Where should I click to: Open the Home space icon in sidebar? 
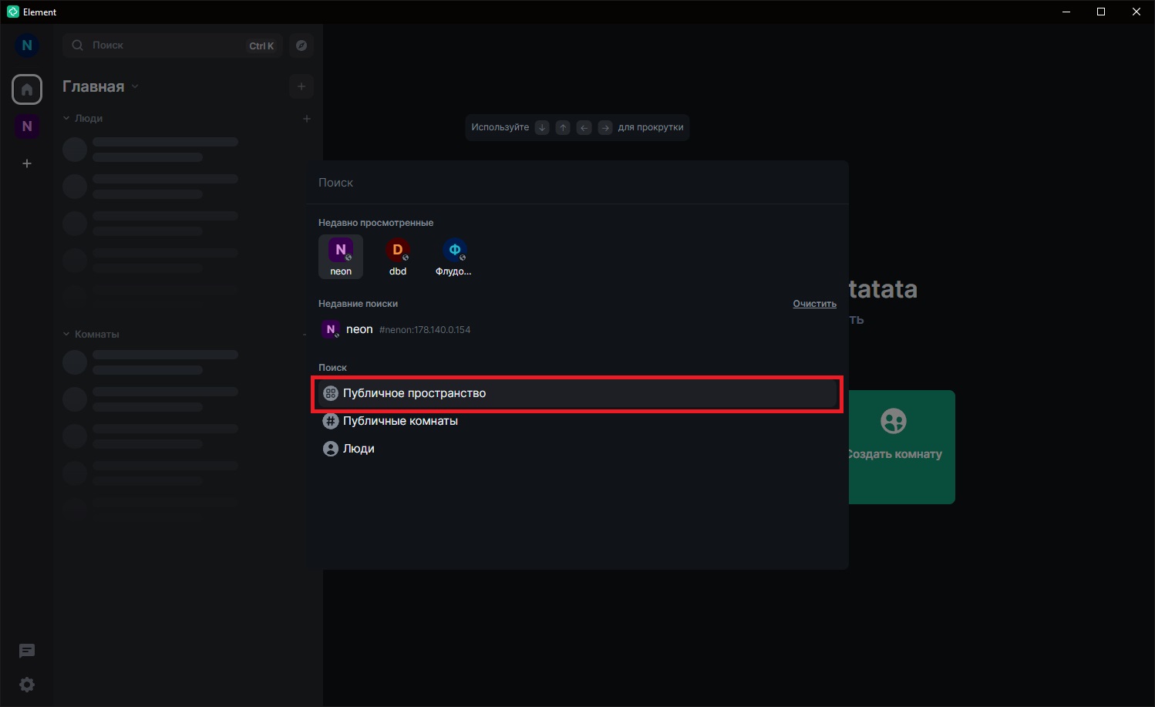[x=27, y=89]
